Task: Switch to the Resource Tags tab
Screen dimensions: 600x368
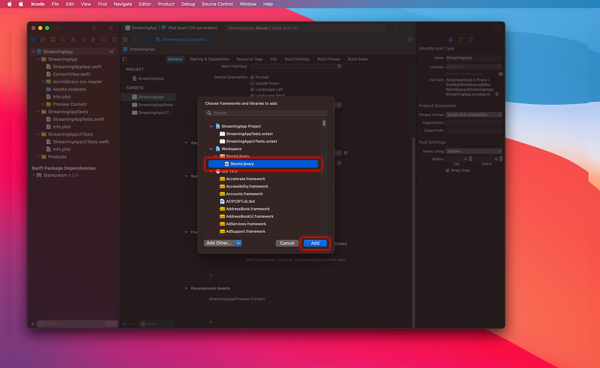Action: 249,59
